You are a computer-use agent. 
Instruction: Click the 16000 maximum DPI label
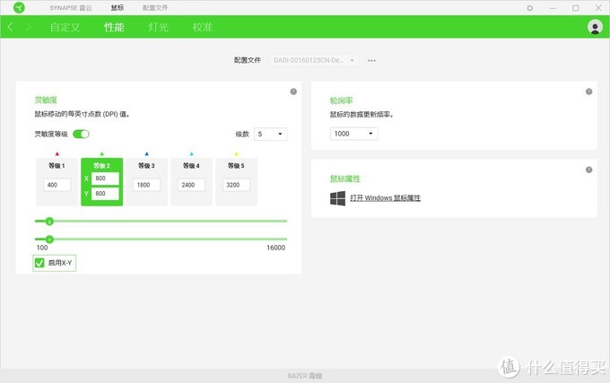(x=275, y=248)
